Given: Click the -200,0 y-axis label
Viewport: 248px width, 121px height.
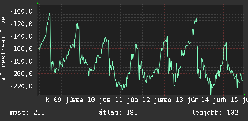Looking at the screenshot, I should coord(21,74).
